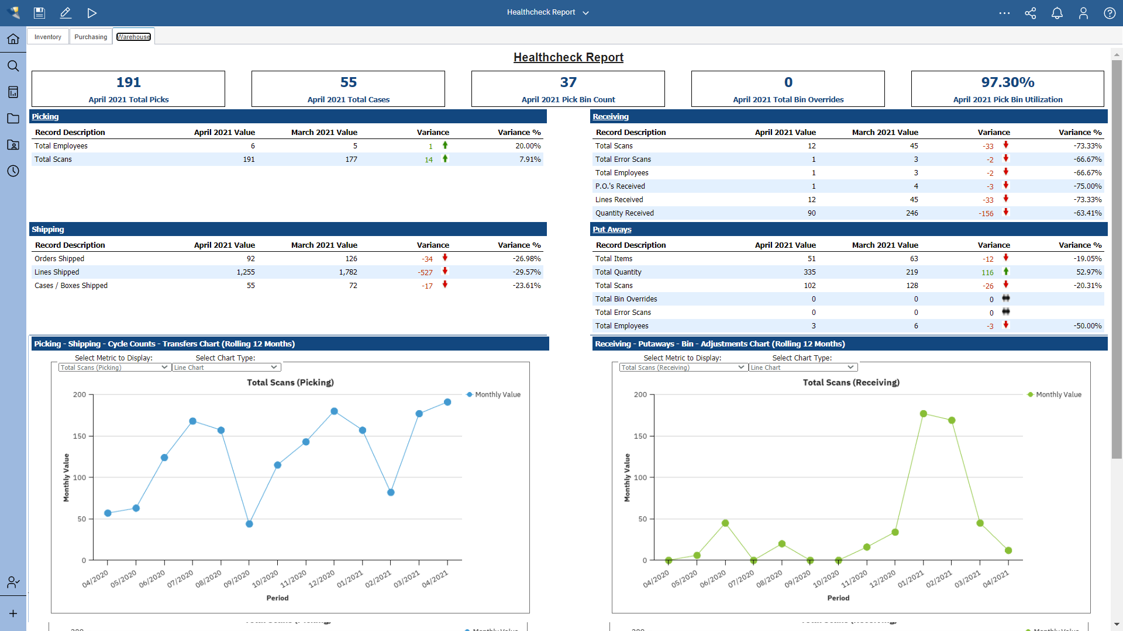This screenshot has height=631, width=1123.
Task: Expand the Healthcheck Report title dropdown
Action: (x=585, y=13)
